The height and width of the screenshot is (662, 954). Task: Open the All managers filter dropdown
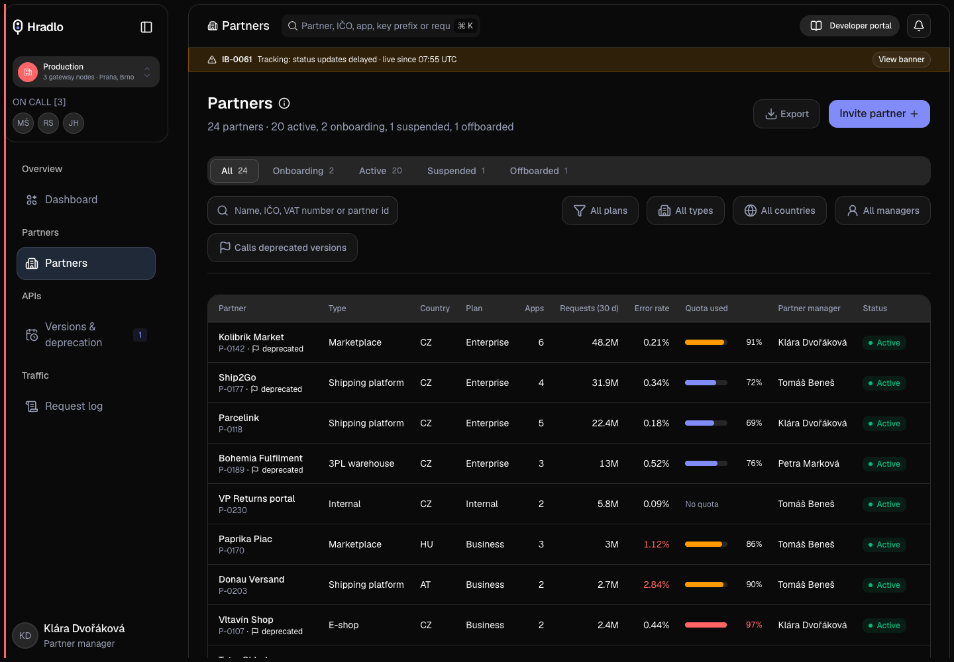(882, 211)
